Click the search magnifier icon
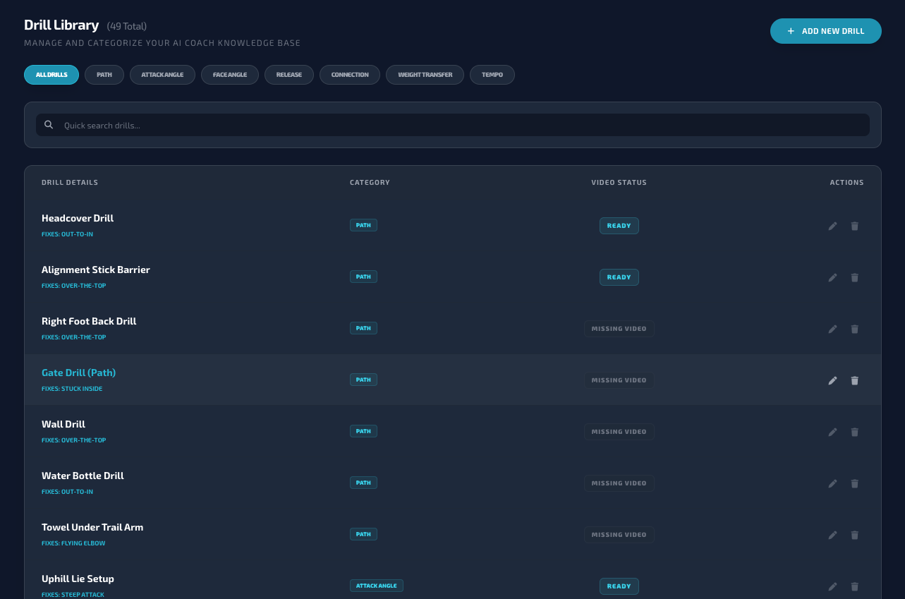 (49, 125)
